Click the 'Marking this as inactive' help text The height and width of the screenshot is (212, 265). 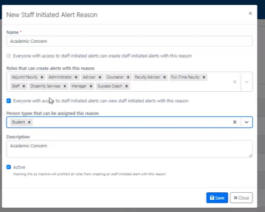click(x=89, y=174)
